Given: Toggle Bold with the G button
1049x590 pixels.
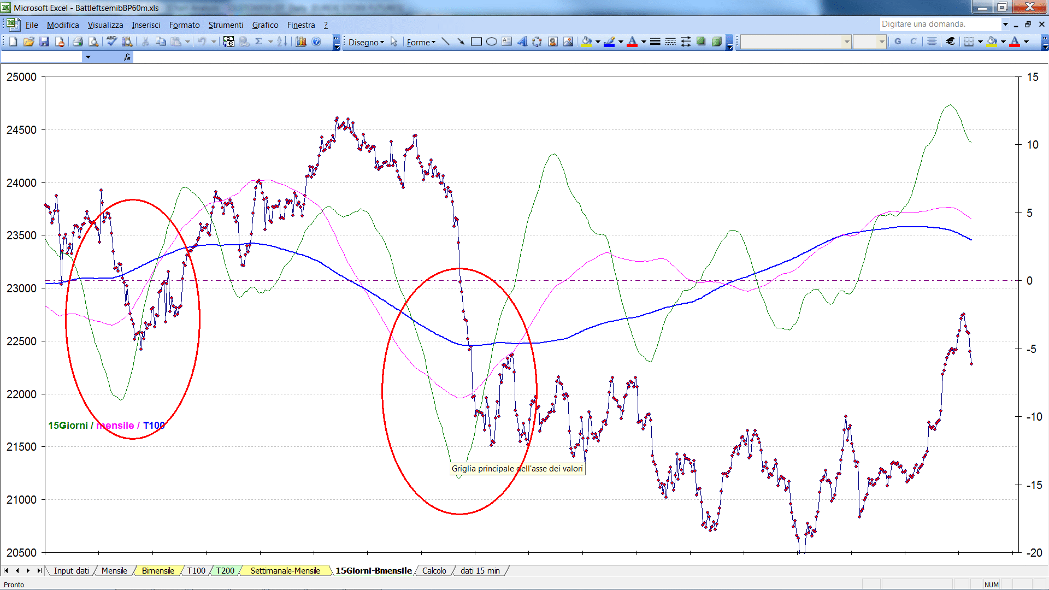Looking at the screenshot, I should [898, 42].
